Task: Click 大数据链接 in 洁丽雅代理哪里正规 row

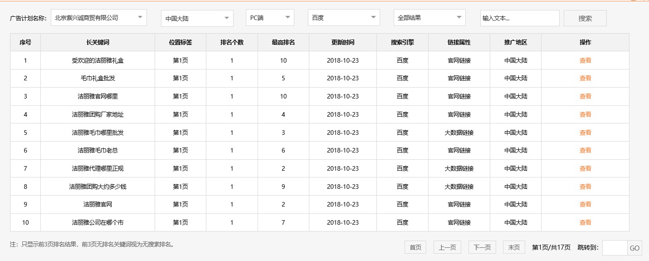Action: click(x=459, y=168)
